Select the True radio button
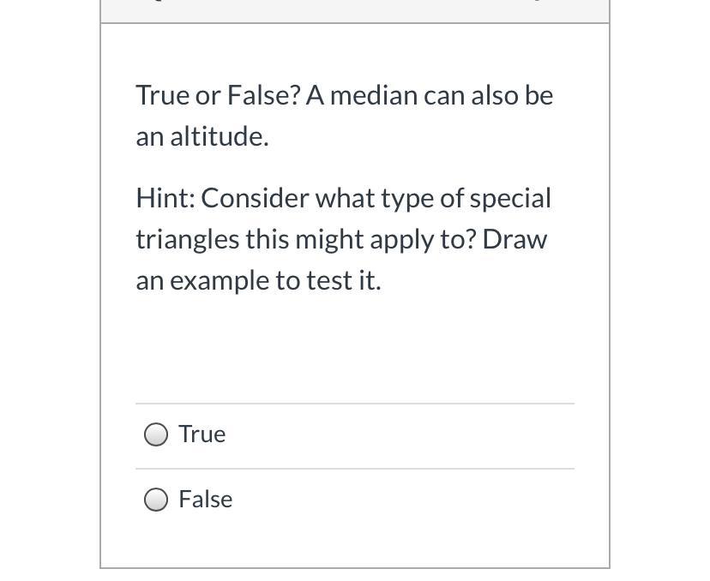 coord(156,434)
